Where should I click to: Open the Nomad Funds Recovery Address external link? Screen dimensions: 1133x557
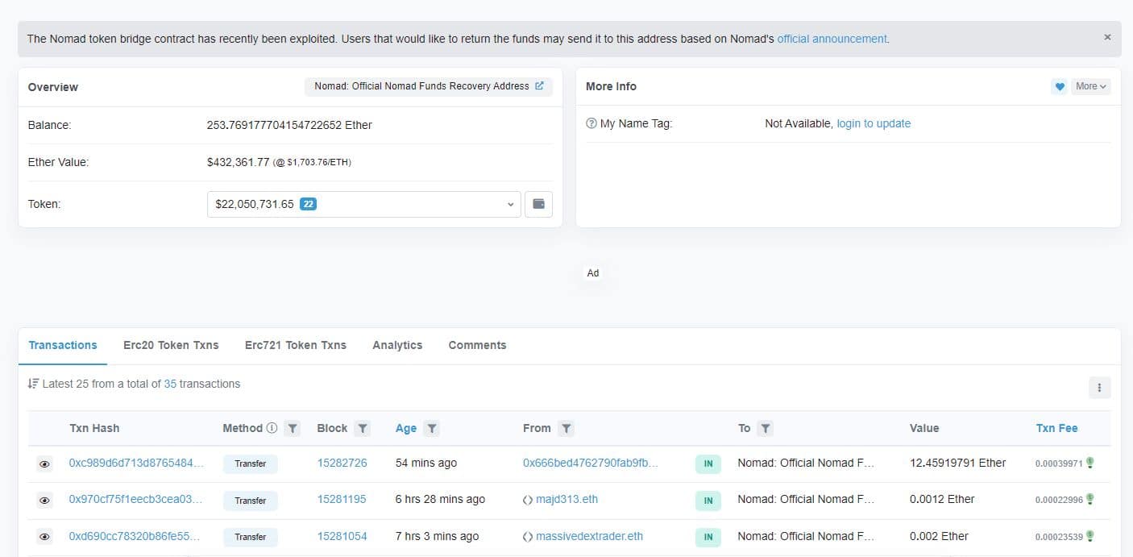[539, 86]
